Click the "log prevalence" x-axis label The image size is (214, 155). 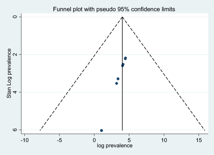pyautogui.click(x=115, y=146)
